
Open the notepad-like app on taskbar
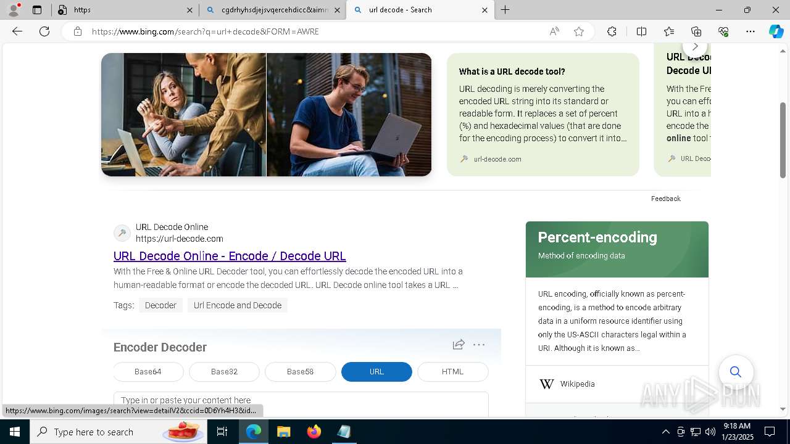(x=344, y=432)
